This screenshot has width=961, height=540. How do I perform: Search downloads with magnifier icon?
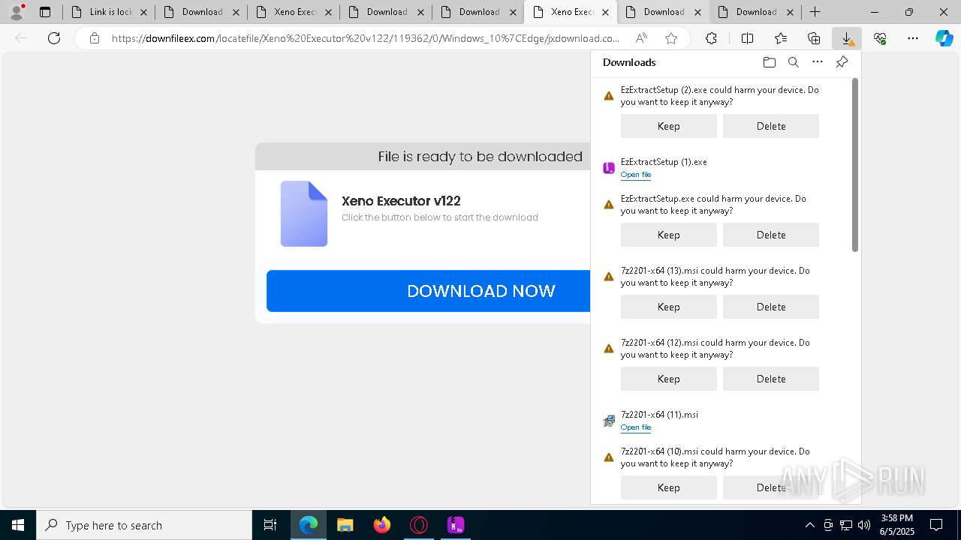click(793, 62)
